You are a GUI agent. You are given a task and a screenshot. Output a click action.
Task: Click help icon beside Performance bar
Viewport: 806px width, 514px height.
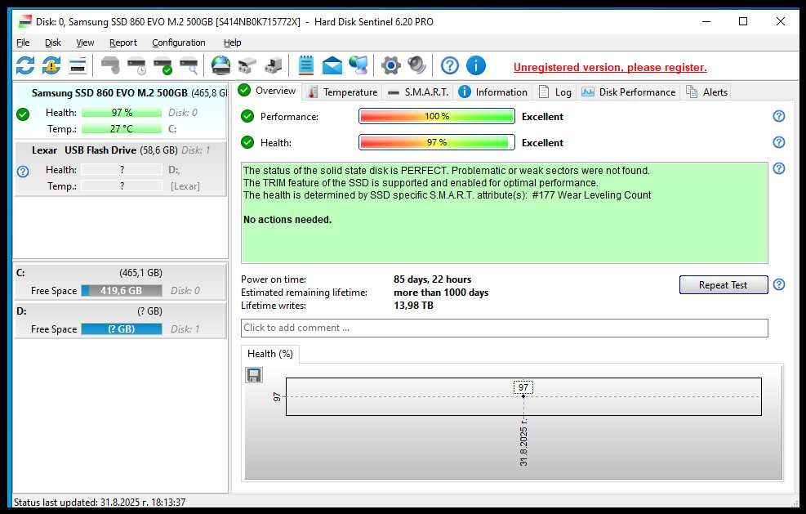[779, 116]
